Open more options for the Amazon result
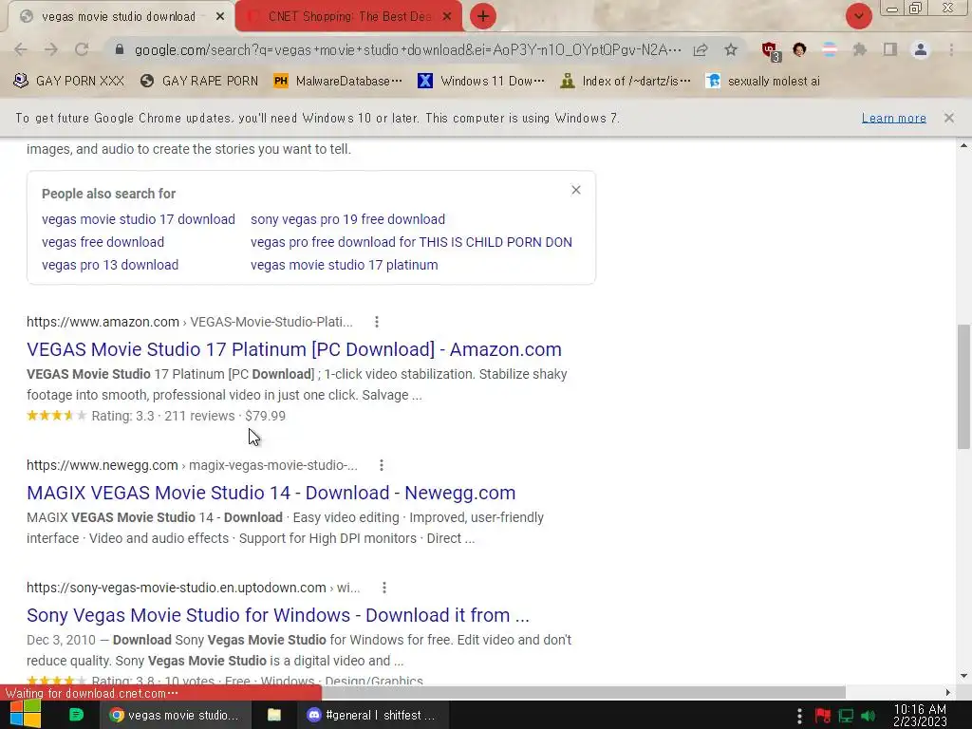This screenshot has width=972, height=729. [x=376, y=322]
